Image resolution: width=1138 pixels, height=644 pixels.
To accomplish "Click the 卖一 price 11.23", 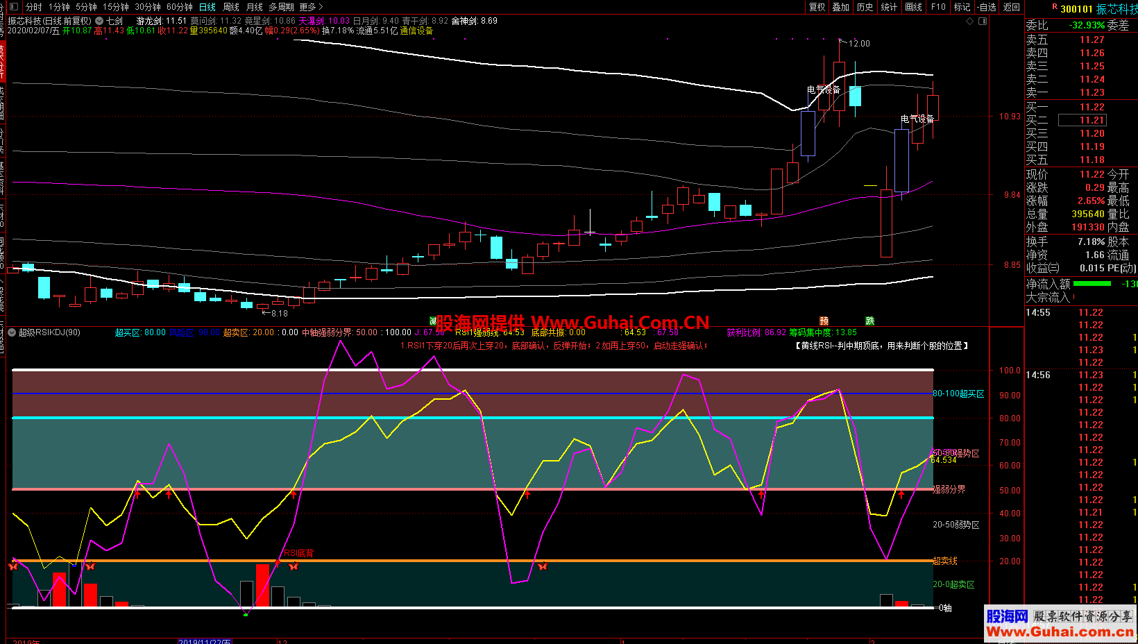I will tap(1092, 92).
